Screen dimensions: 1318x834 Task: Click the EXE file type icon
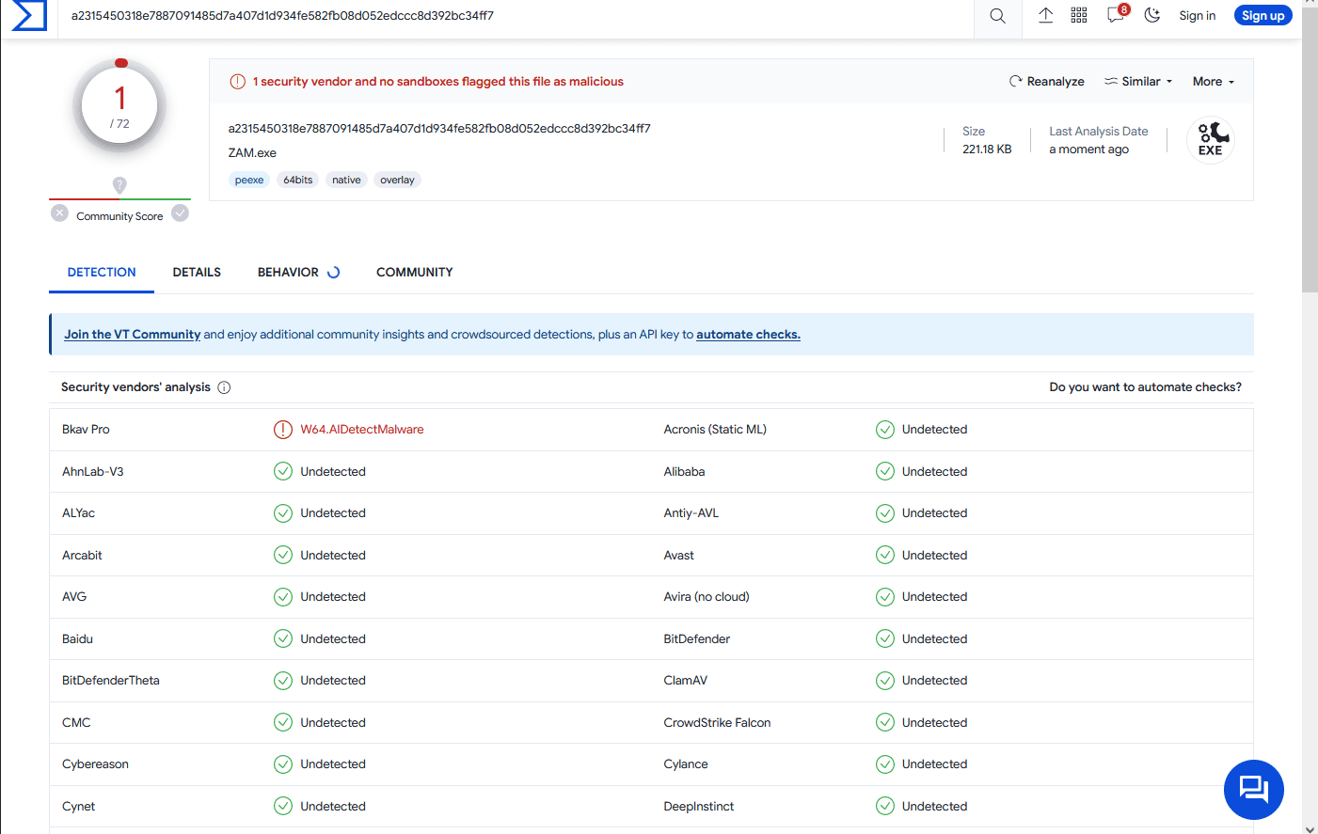click(1210, 140)
